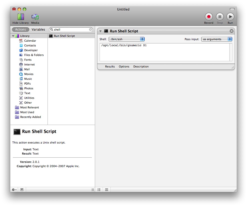Select the Utilities category icon
This screenshot has width=247, height=206.
tap(21, 98)
